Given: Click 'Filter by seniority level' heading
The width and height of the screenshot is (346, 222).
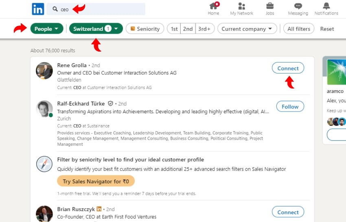Looking at the screenshot, I should click(x=130, y=159).
